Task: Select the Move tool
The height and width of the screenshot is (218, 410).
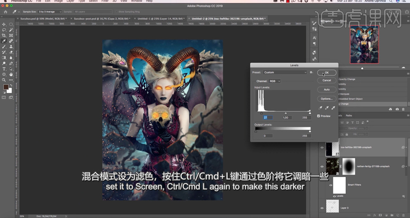Action: click(x=4, y=24)
